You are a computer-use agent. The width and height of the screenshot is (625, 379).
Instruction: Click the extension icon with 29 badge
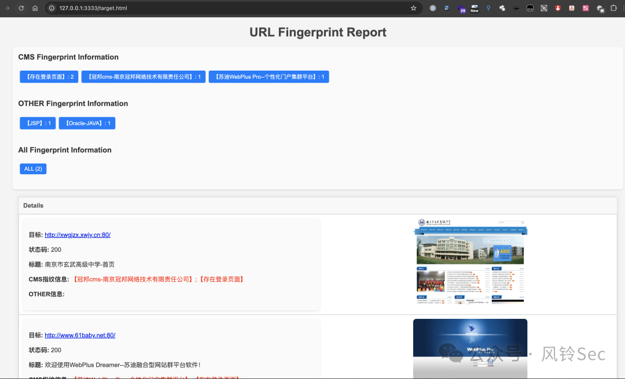[461, 9]
